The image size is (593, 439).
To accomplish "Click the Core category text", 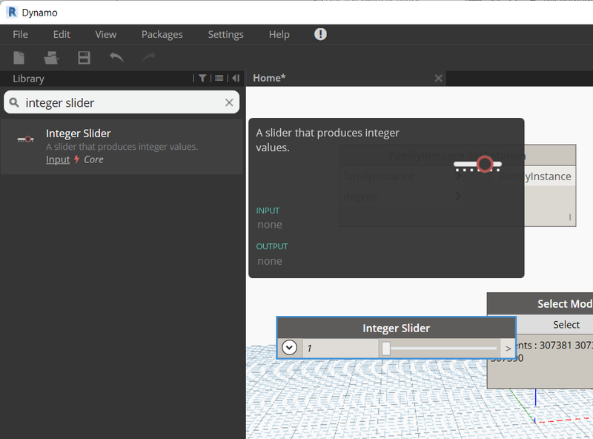I will pos(93,159).
